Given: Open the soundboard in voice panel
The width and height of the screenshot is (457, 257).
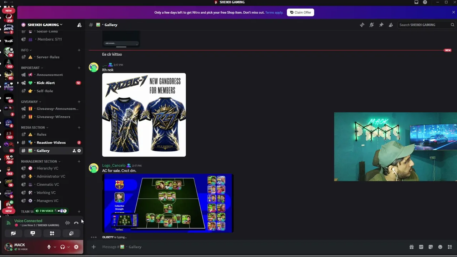Looking at the screenshot, I should [x=71, y=233].
